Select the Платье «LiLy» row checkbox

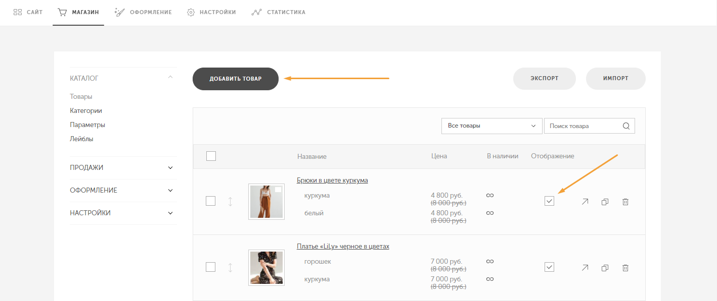(211, 267)
